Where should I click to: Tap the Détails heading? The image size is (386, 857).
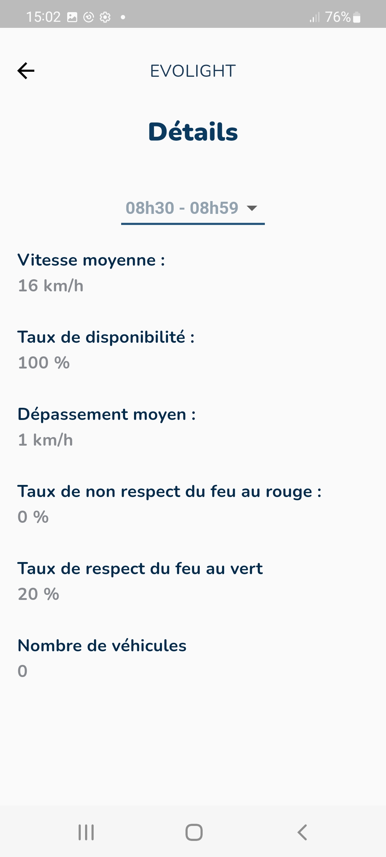tap(193, 132)
